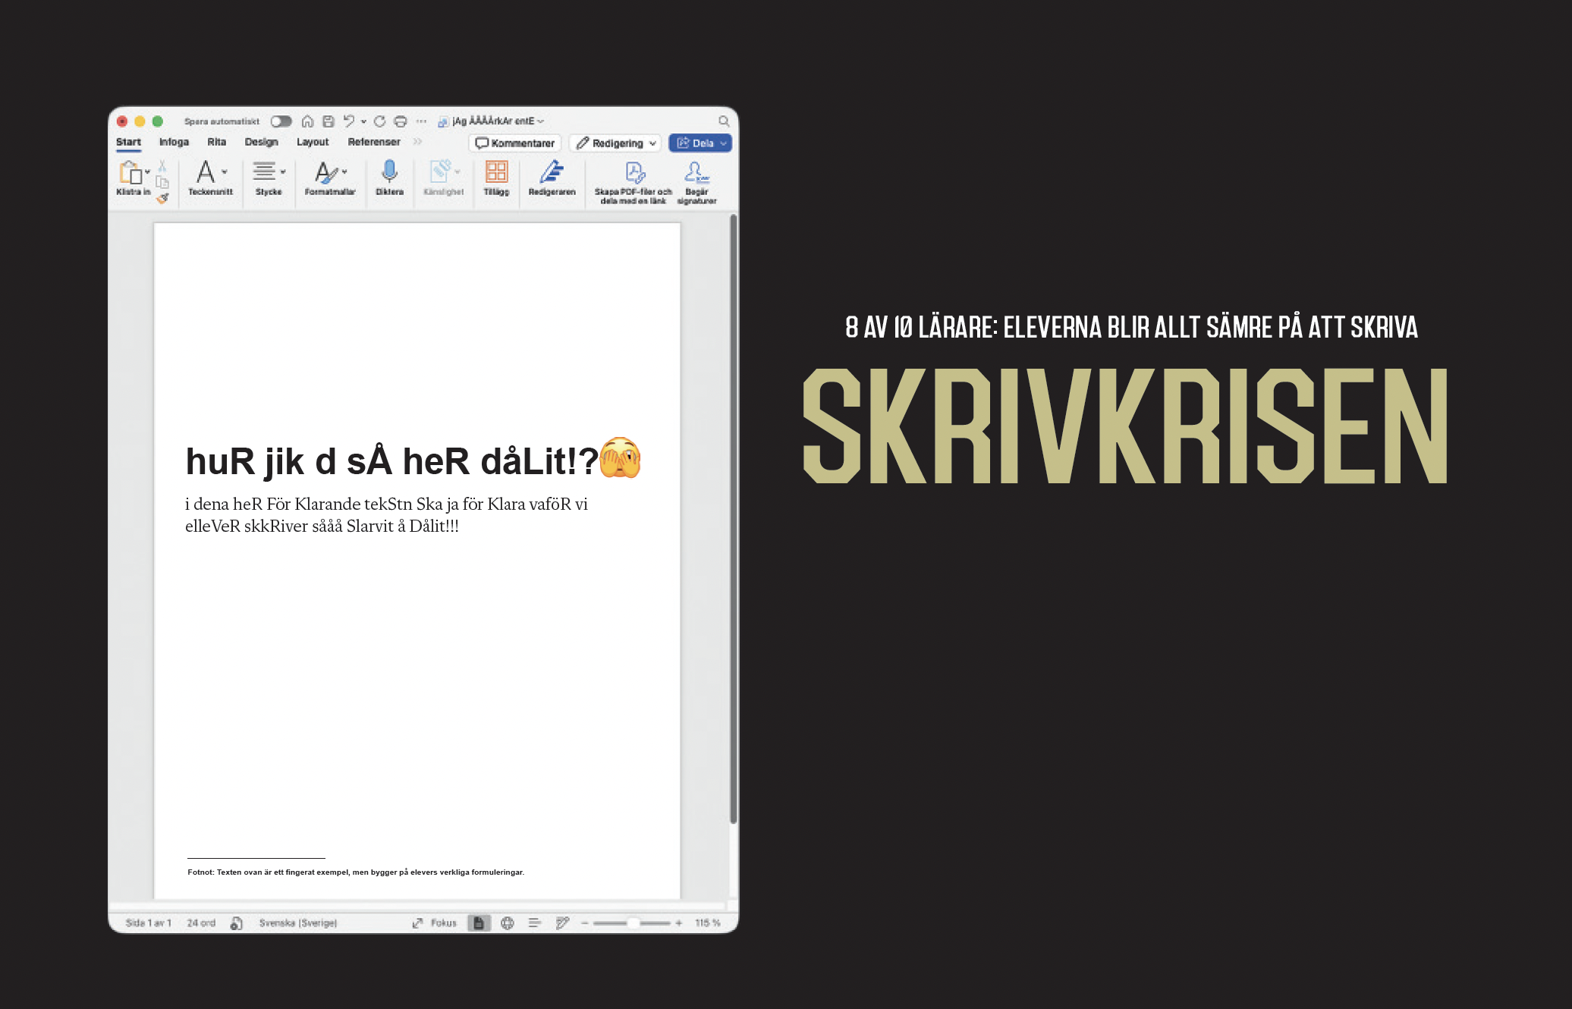The height and width of the screenshot is (1009, 1572).
Task: Click the zoom slider handle
Action: click(633, 923)
